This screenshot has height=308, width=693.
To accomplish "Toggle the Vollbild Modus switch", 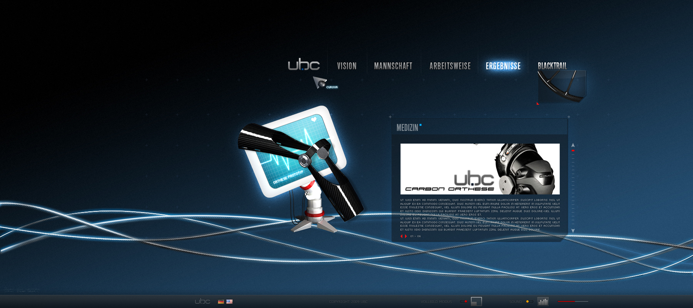I will click(464, 301).
